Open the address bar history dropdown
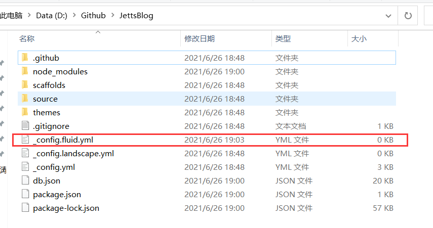Viewport: 433px width, 228px height. tap(388, 16)
